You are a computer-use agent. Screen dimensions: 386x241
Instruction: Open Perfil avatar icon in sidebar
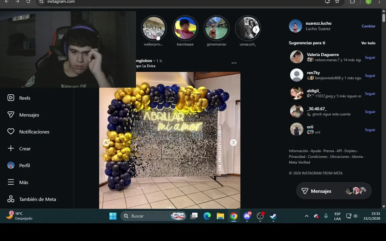point(11,165)
